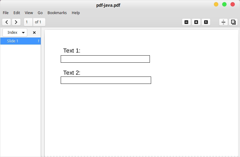Click the Text 1 form field

coord(105,59)
